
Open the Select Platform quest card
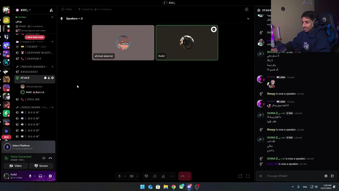(x=29, y=147)
